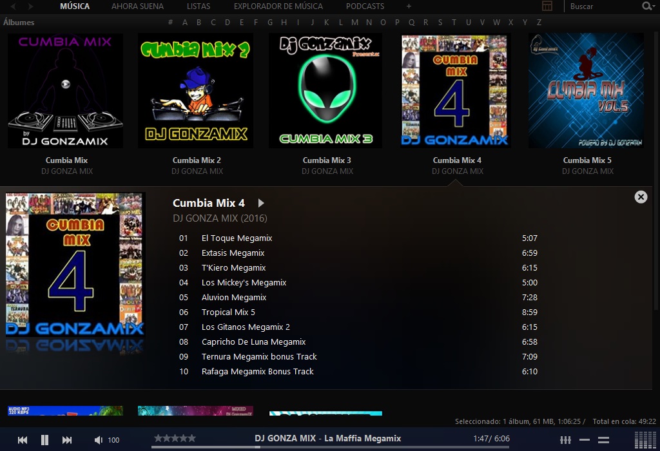Click the large Cumbia Mix 4 artwork
This screenshot has height=451, width=660.
coord(75,264)
